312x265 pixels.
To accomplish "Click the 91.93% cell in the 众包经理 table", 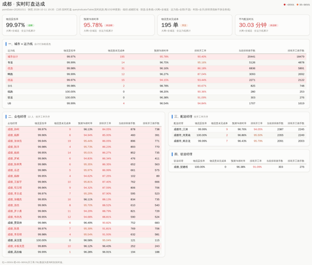I will point(107,234).
